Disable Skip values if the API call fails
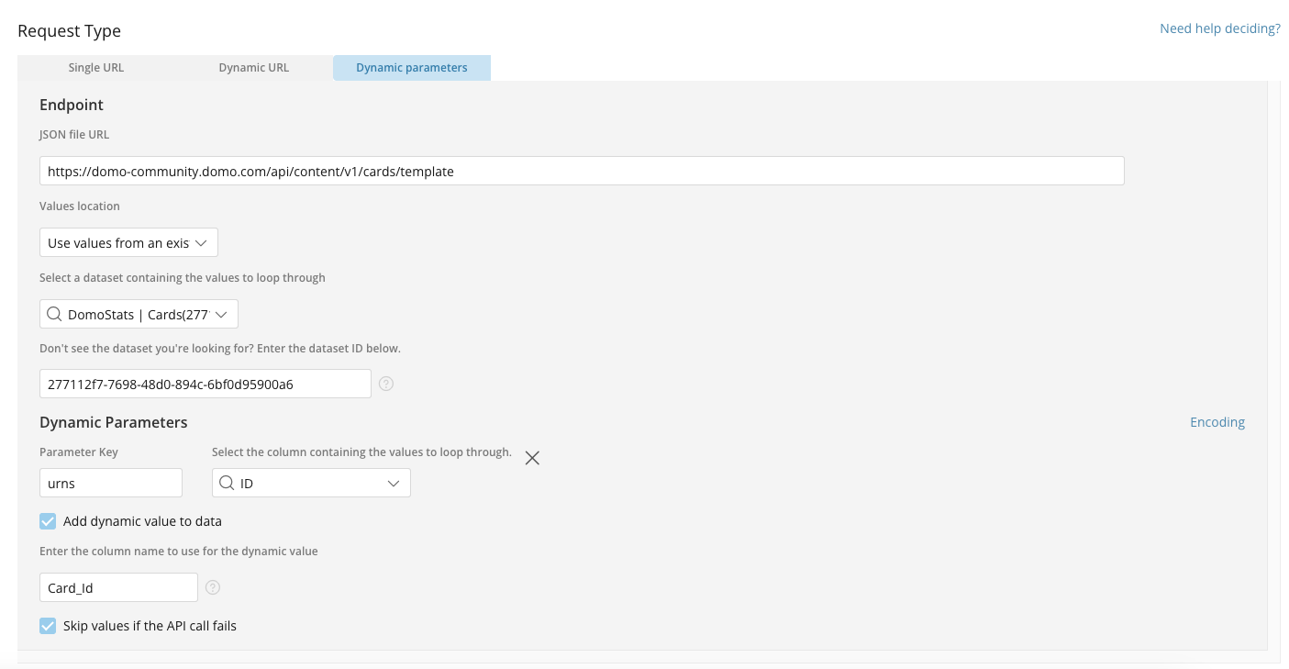 point(48,626)
